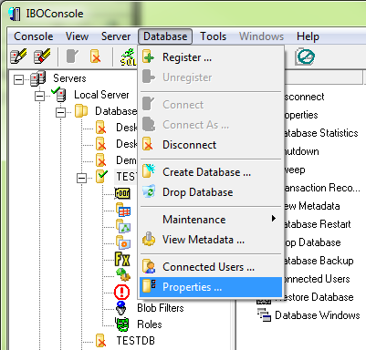Click the Drop Database recycle icon

tap(149, 191)
